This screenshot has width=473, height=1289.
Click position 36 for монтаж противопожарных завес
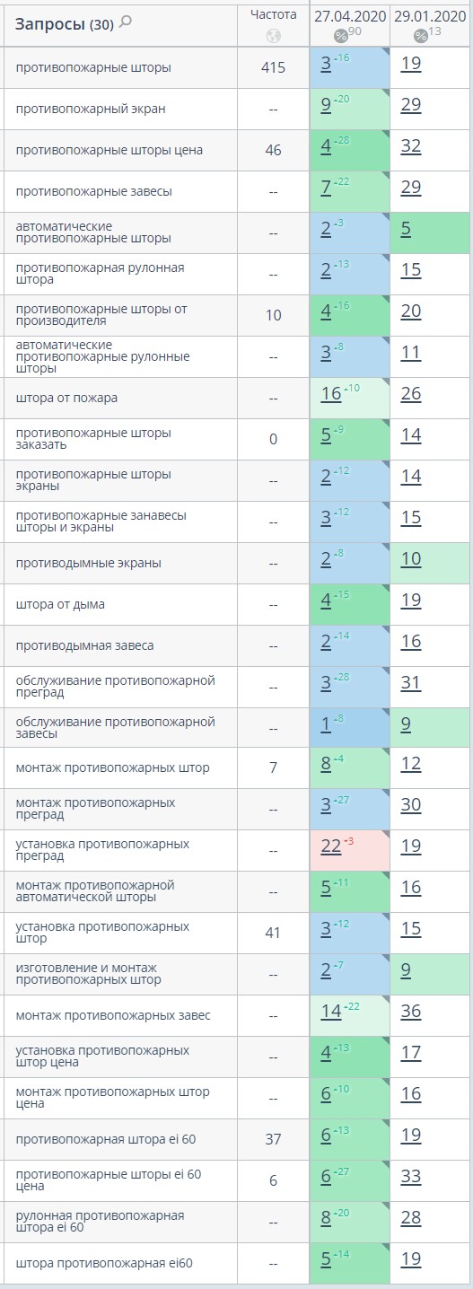point(411,1012)
